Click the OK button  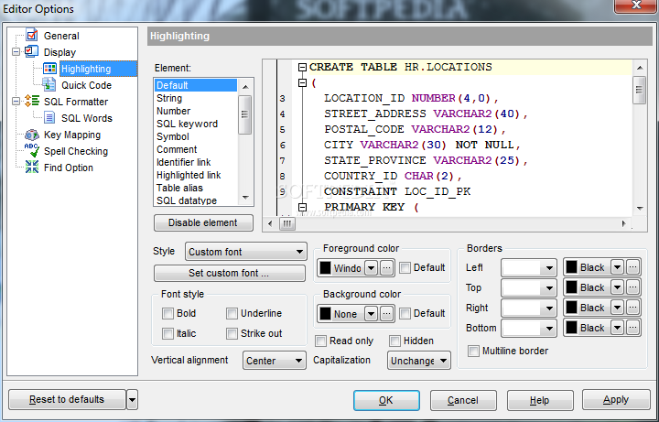pyautogui.click(x=386, y=400)
